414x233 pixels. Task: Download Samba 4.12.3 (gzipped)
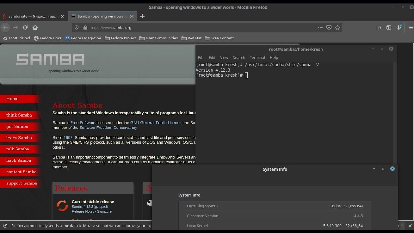pos(90,207)
